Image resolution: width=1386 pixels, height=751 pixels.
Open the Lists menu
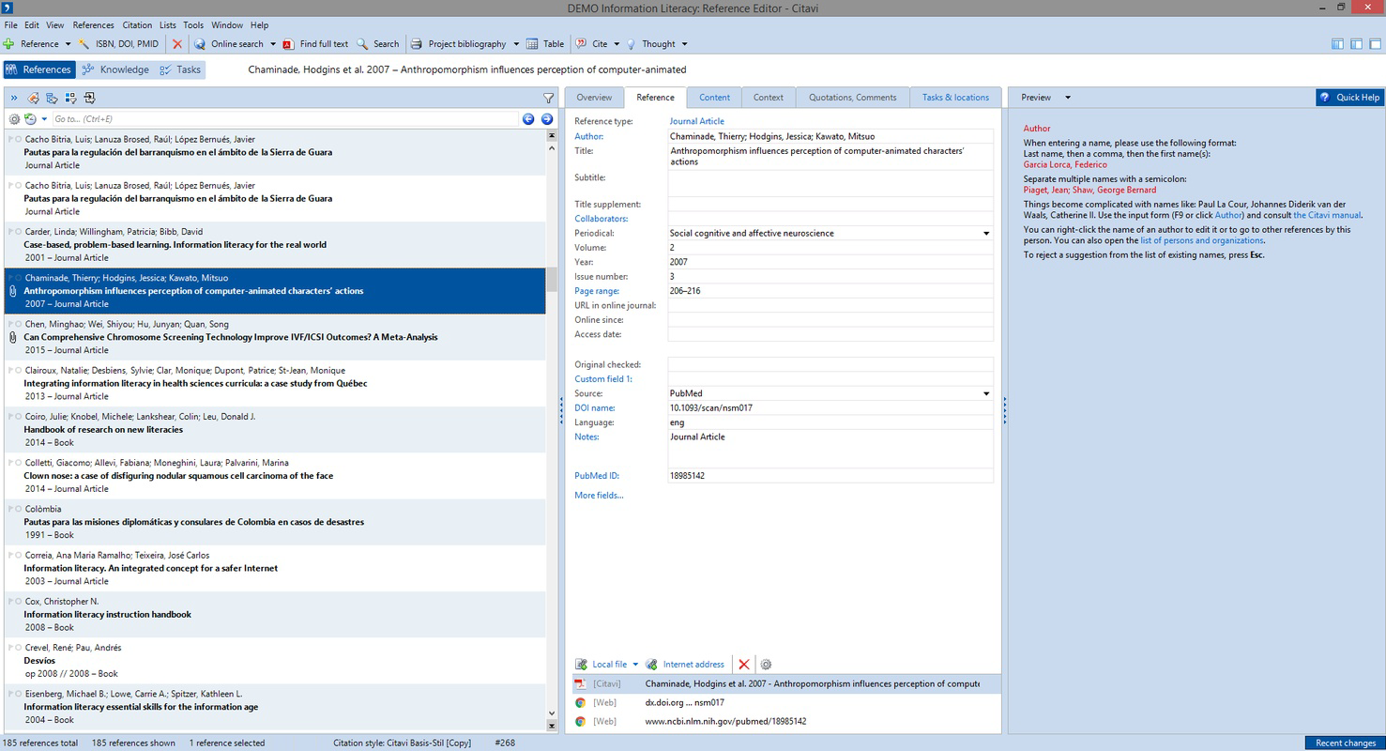[168, 25]
